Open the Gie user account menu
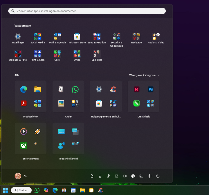This screenshot has width=209, height=195. click(x=21, y=176)
